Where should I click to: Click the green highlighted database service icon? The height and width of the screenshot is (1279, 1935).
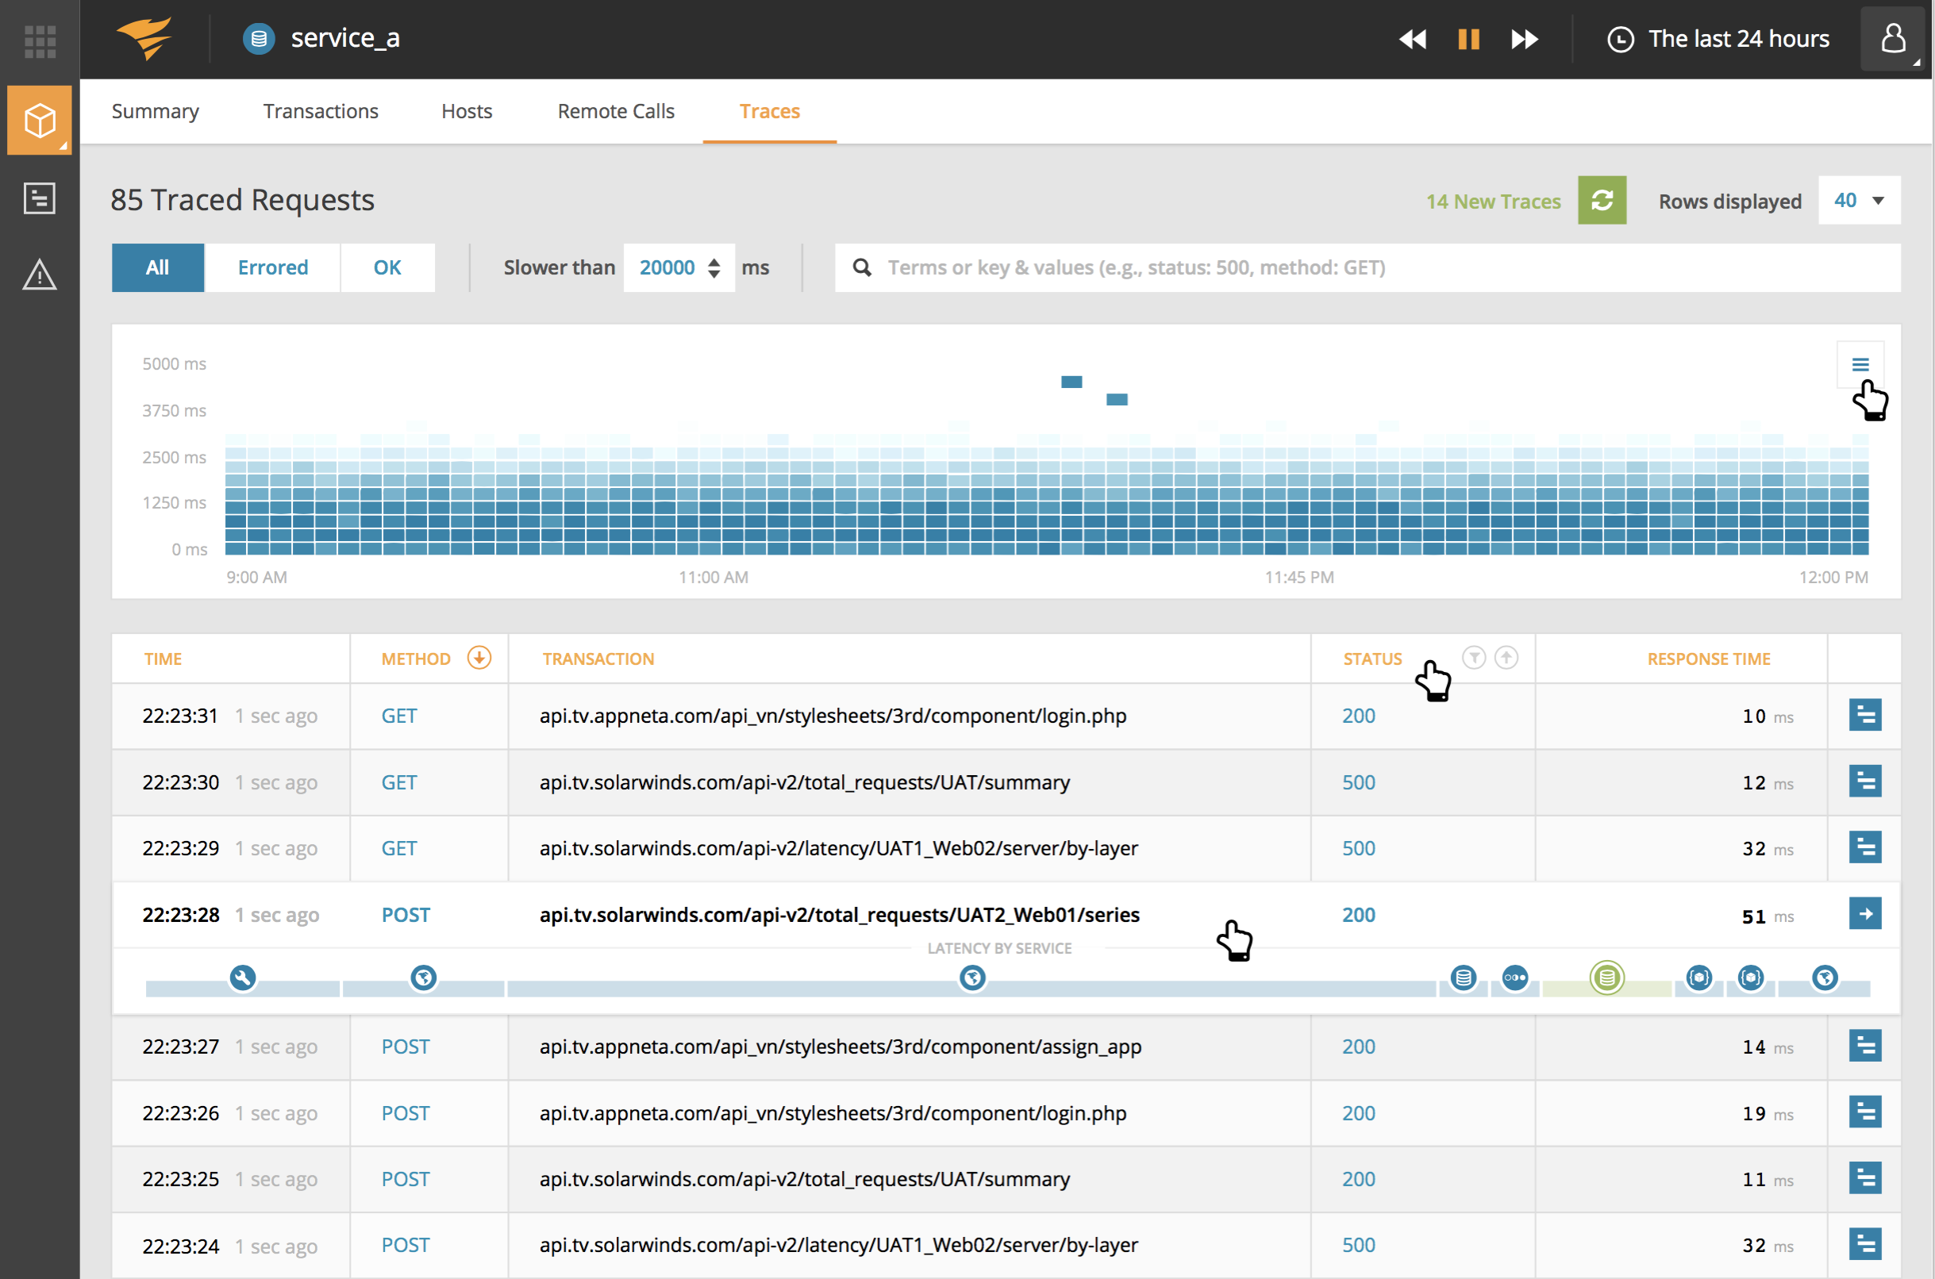point(1606,977)
